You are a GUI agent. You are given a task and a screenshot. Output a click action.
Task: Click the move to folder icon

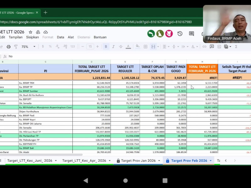coord(38,32)
